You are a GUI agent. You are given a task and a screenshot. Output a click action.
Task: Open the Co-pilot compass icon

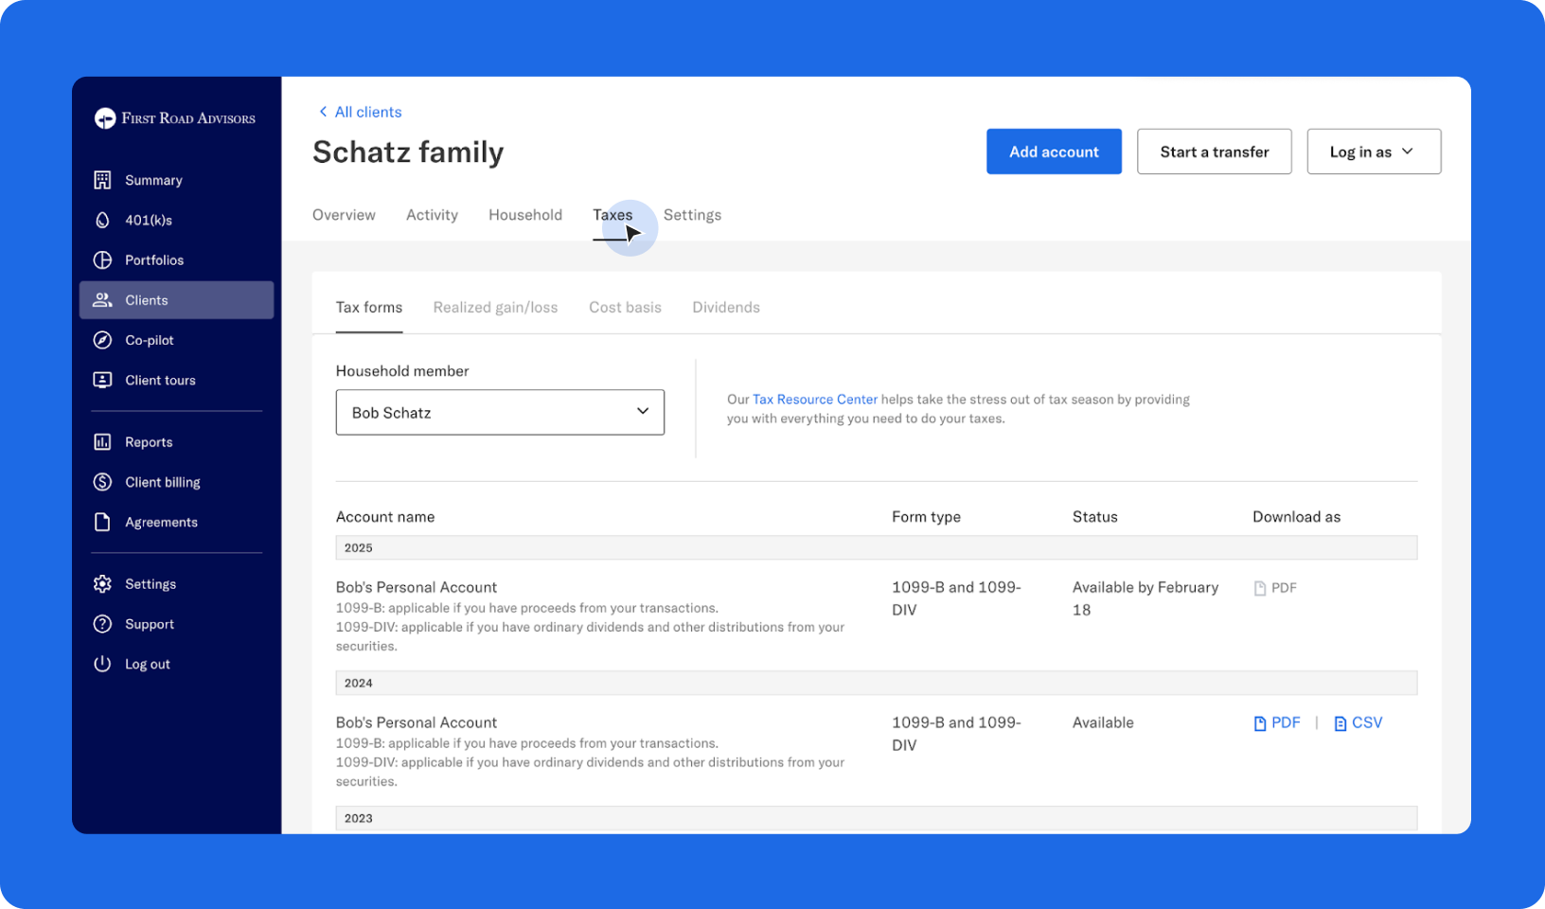point(102,340)
